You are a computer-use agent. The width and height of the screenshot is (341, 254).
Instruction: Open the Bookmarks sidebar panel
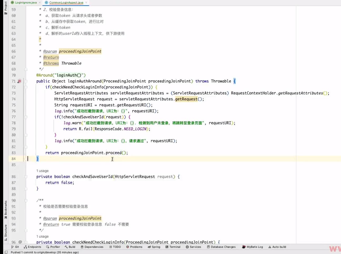click(6, 210)
